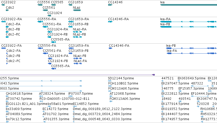Screen dimensions: 217x123
Task: Select the CG14346 gene label
Action: coord(115,2)
